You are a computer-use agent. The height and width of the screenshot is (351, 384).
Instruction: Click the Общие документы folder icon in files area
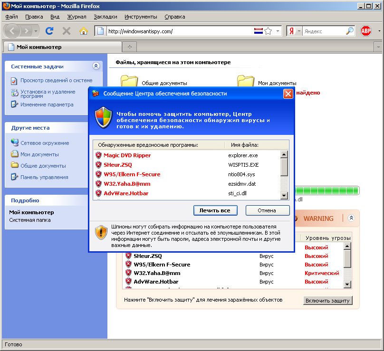(x=129, y=81)
